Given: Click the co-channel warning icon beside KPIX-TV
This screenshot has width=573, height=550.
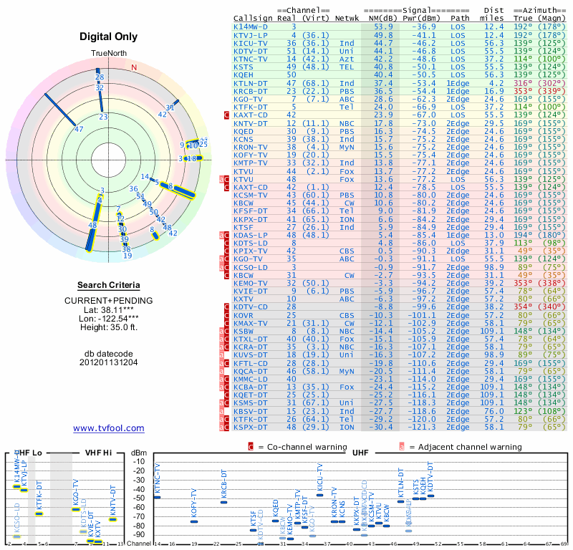Looking at the screenshot, I should tap(226, 251).
